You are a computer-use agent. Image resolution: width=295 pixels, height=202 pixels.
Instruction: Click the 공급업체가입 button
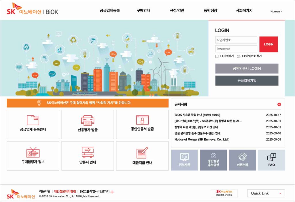(247, 81)
